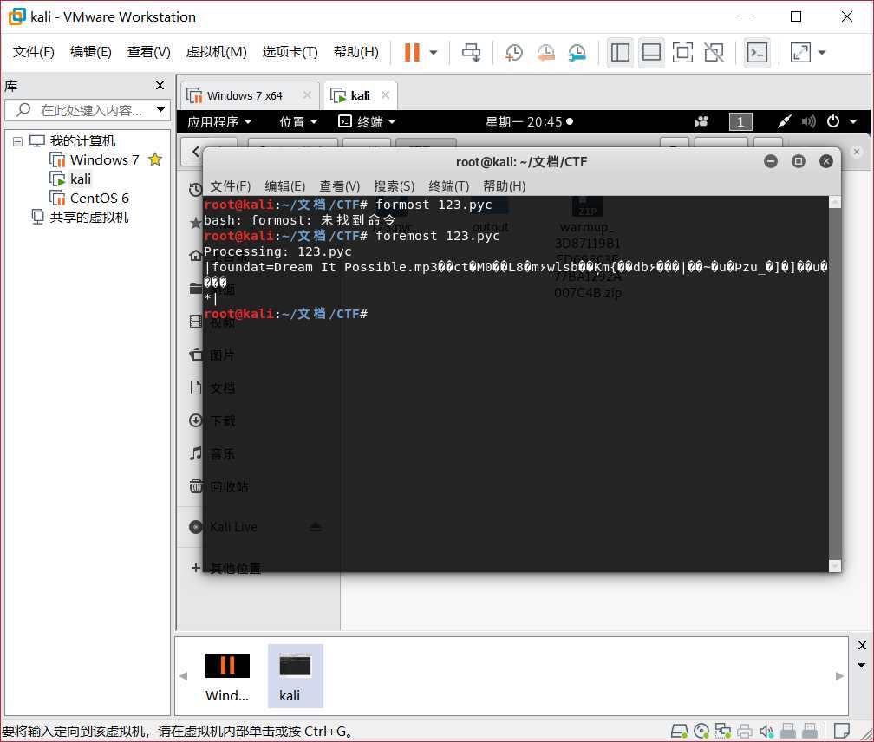Open the 位置 menu in Kali top bar
The width and height of the screenshot is (874, 742).
(298, 121)
